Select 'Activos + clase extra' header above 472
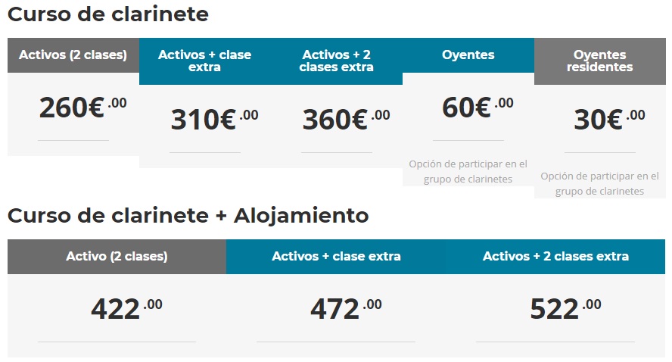Screen dimensions: 672x362 point(336,257)
